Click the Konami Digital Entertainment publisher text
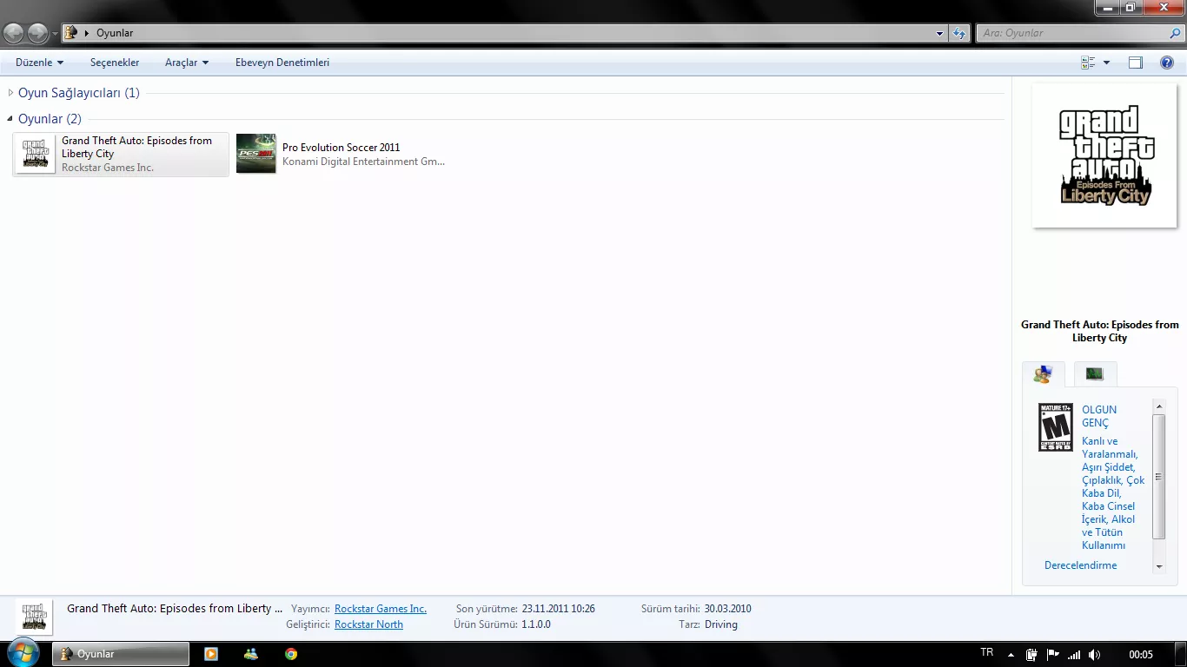This screenshot has height=667, width=1187. 363,162
